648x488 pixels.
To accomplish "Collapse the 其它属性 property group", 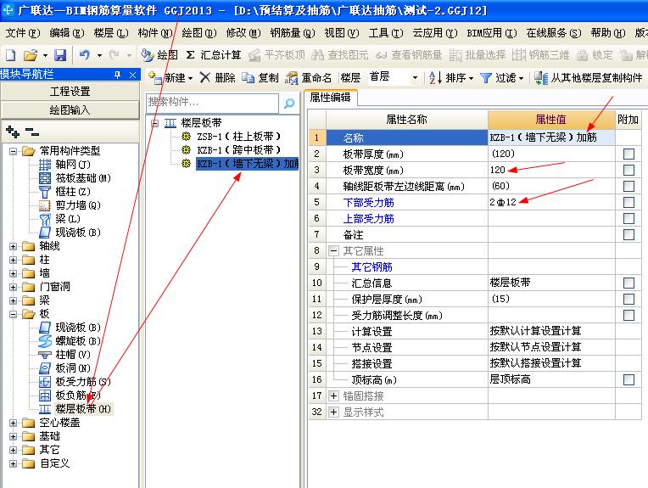I will pyautogui.click(x=334, y=251).
